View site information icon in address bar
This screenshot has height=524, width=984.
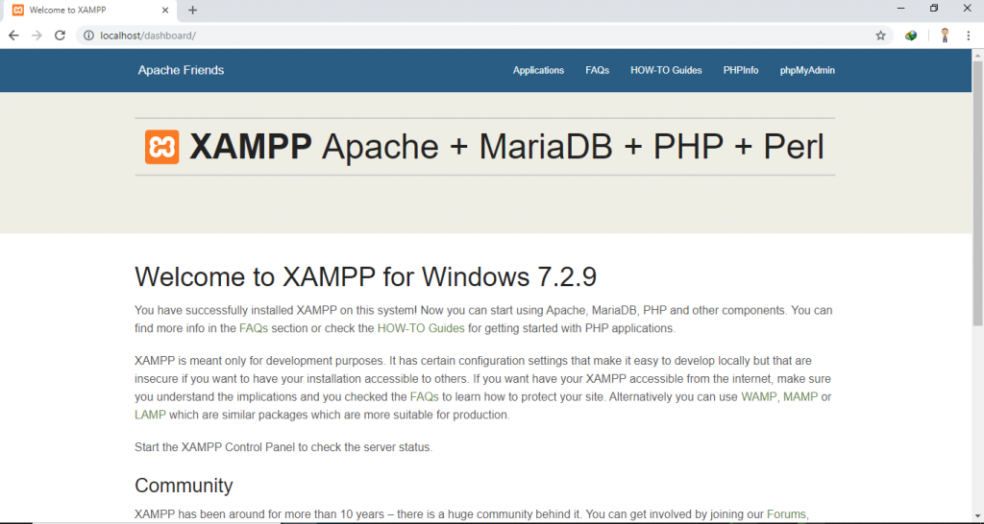(x=87, y=36)
